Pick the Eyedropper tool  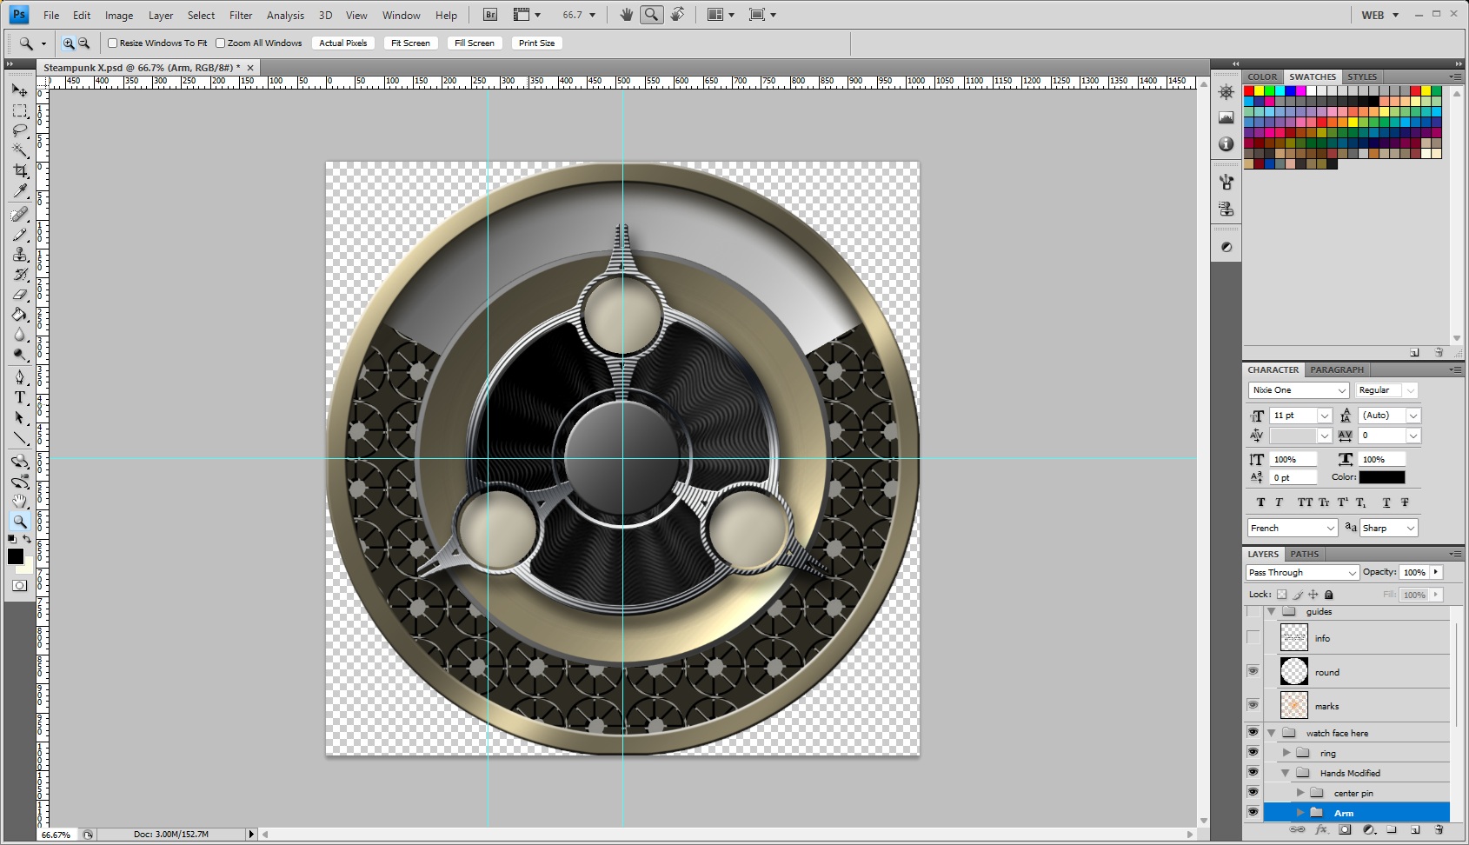point(20,191)
